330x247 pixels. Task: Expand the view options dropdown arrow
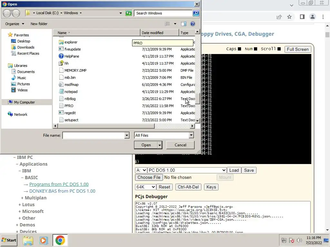coord(175,24)
